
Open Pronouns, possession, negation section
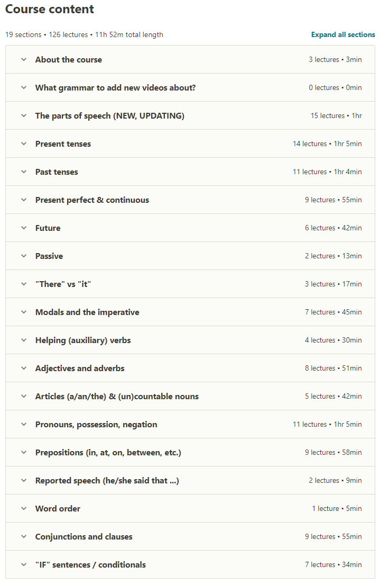tap(190, 424)
